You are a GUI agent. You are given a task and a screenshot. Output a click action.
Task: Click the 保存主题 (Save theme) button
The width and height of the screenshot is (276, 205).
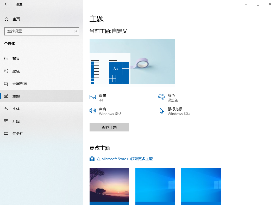pyautogui.click(x=109, y=127)
